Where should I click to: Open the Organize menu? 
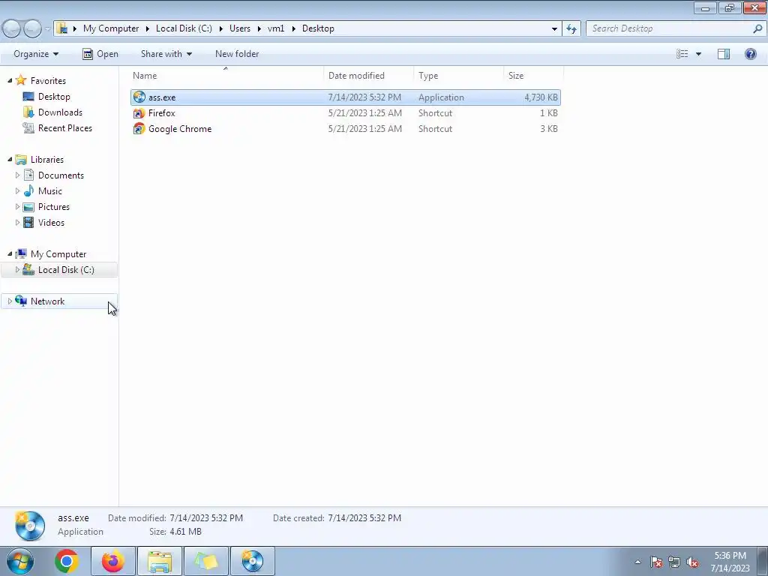click(x=36, y=54)
